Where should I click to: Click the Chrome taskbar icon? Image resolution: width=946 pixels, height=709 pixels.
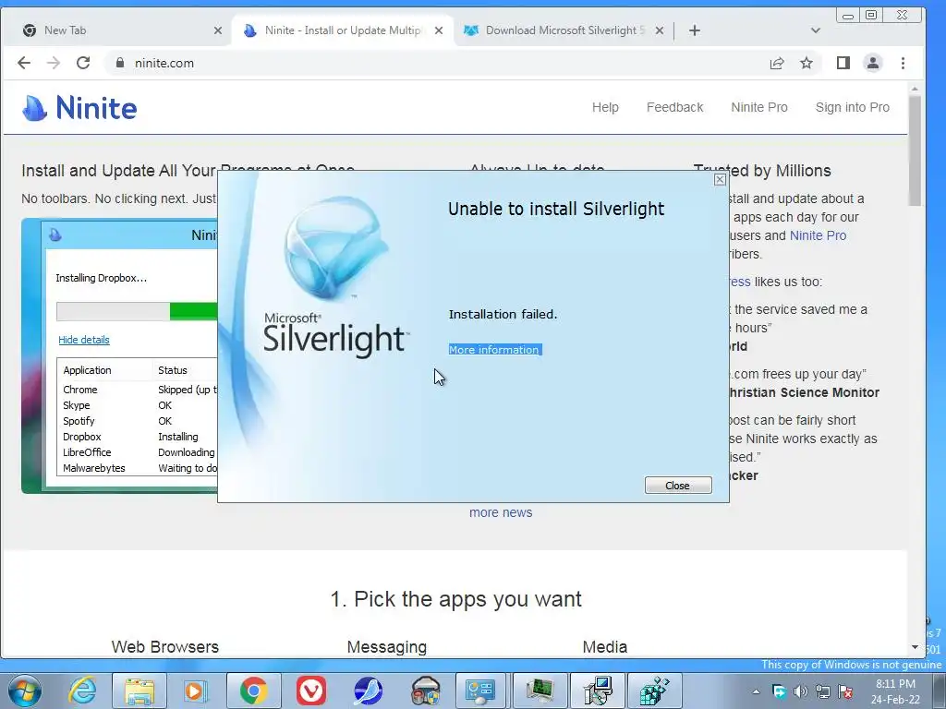(x=254, y=691)
